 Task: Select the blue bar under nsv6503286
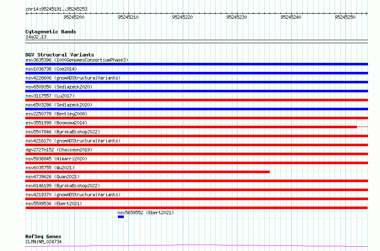click(196, 109)
